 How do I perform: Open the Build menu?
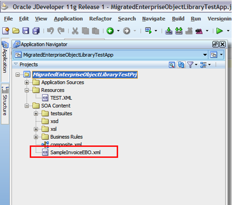pos(178,19)
